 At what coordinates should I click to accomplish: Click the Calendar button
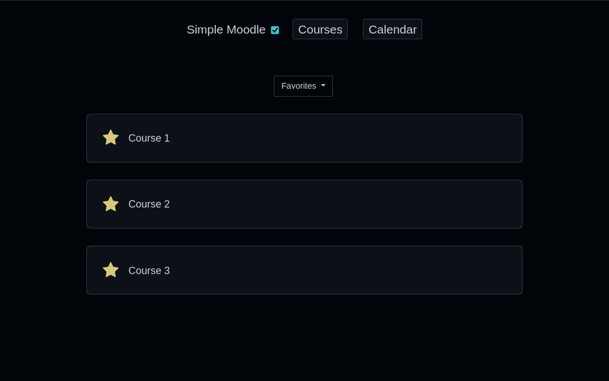[393, 29]
